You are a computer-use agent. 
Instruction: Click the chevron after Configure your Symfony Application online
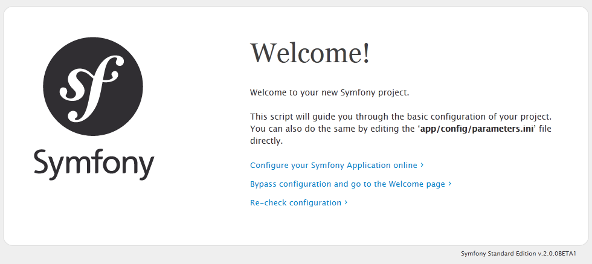[422, 165]
